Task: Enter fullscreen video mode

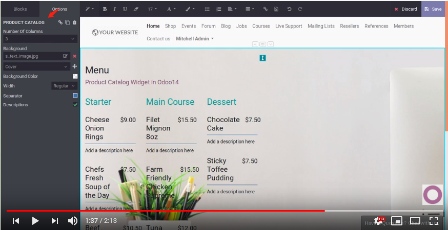Action: click(x=434, y=221)
